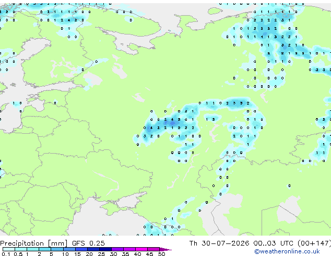Screen dimensions: 331x256
Task: Click the legend scale label "20"
Action: point(89,254)
